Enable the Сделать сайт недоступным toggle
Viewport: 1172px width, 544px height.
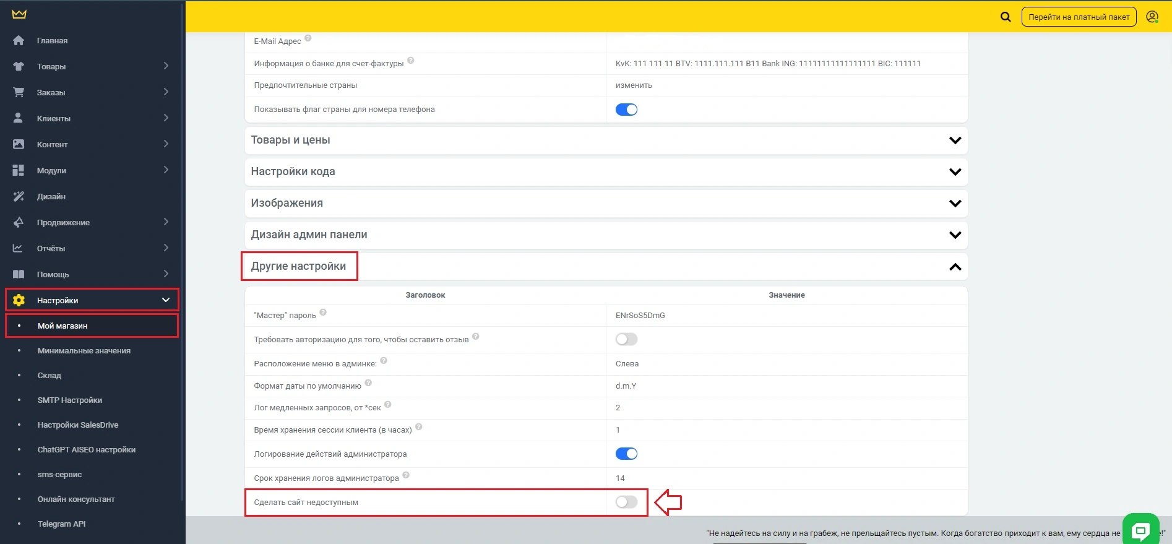click(x=626, y=502)
